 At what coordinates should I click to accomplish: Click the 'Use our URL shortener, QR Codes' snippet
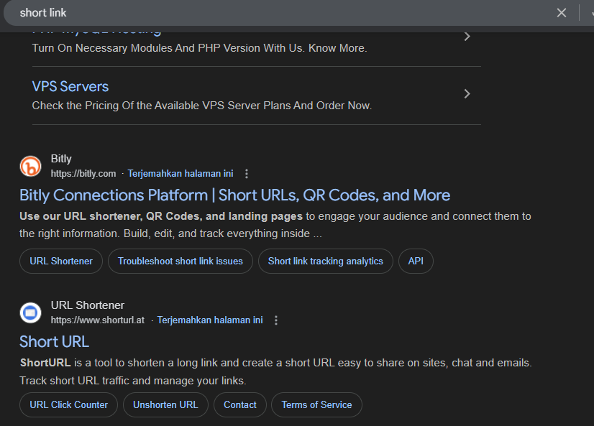point(275,225)
